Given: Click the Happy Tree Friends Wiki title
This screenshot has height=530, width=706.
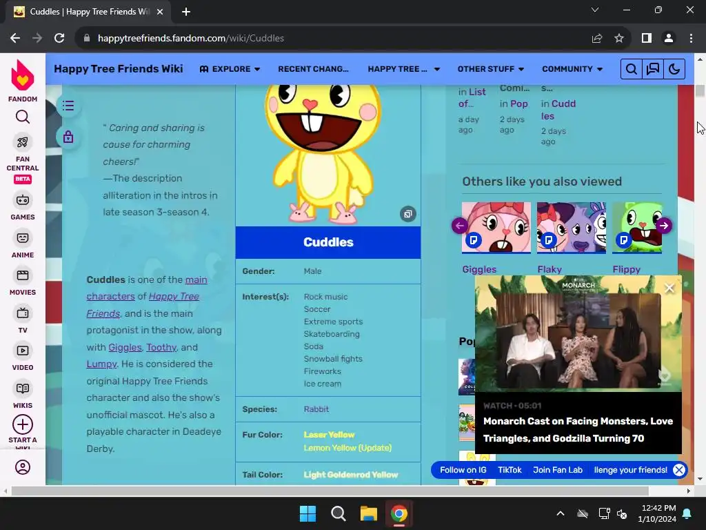Looking at the screenshot, I should coord(119,68).
